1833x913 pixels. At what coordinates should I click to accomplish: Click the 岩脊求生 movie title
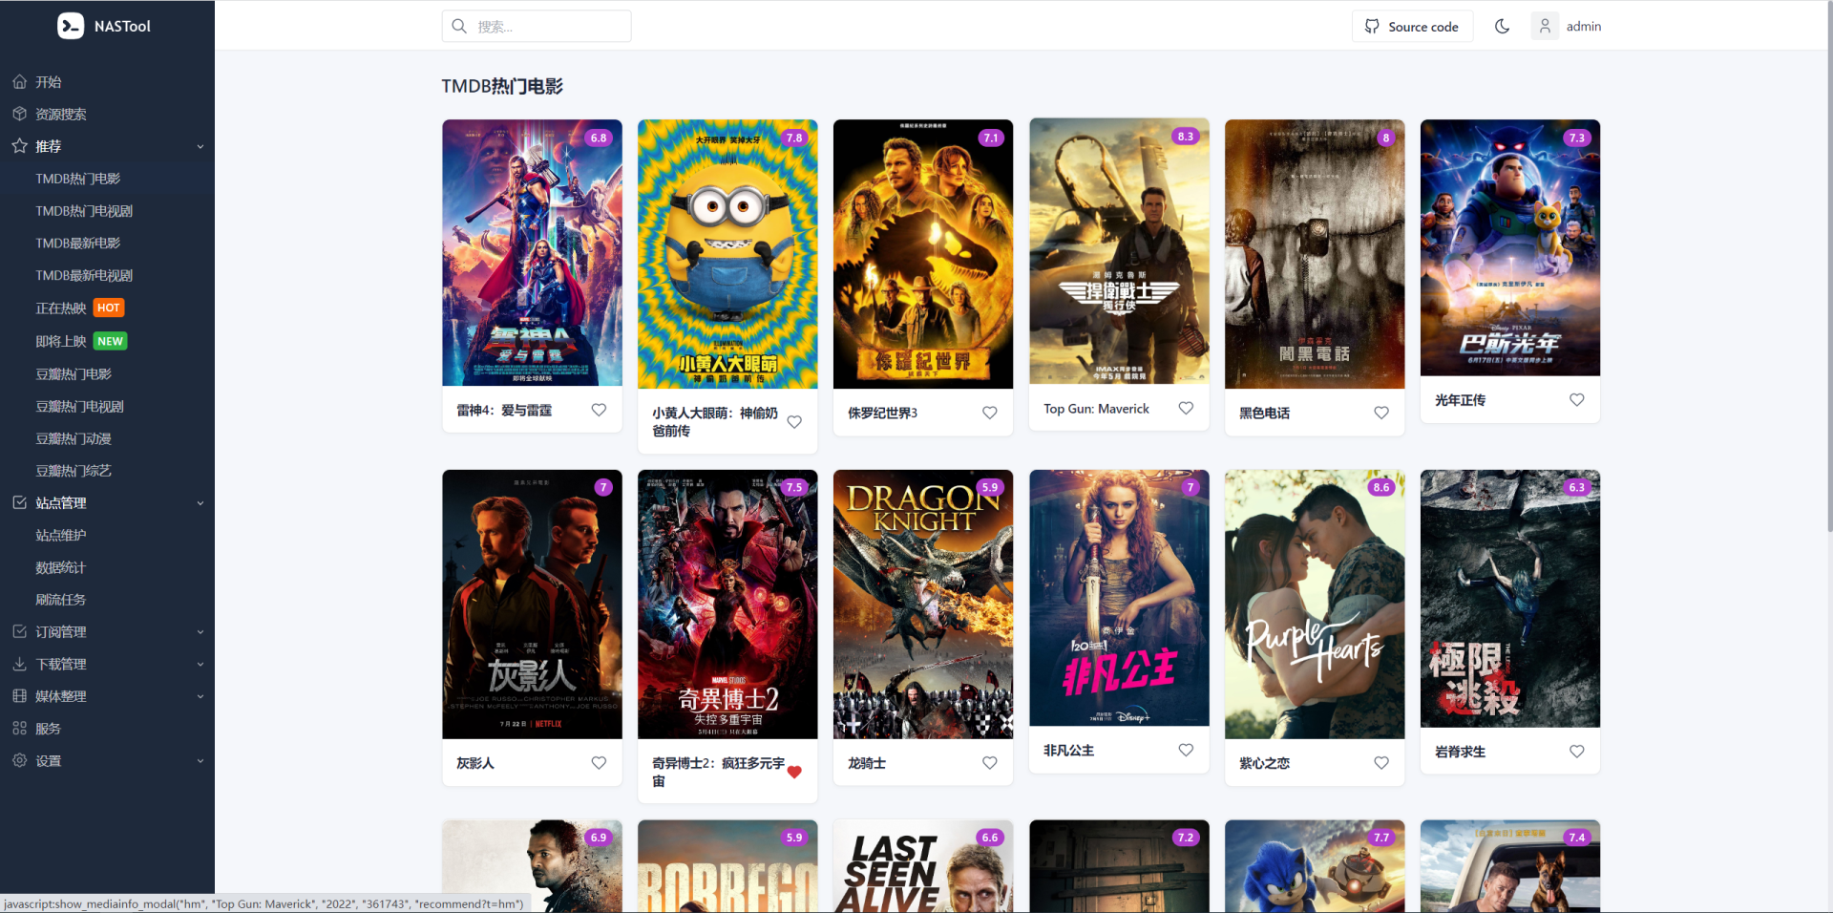pyautogui.click(x=1460, y=753)
